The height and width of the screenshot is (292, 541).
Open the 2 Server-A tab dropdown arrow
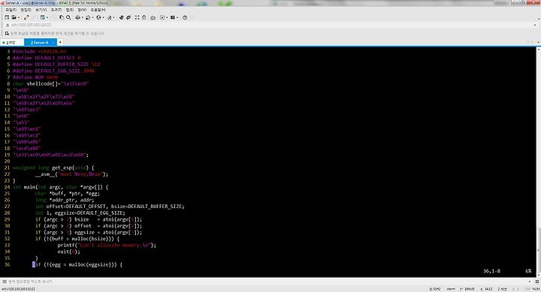[53, 42]
